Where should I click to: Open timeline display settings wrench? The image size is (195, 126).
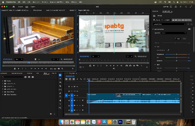tap(81, 79)
